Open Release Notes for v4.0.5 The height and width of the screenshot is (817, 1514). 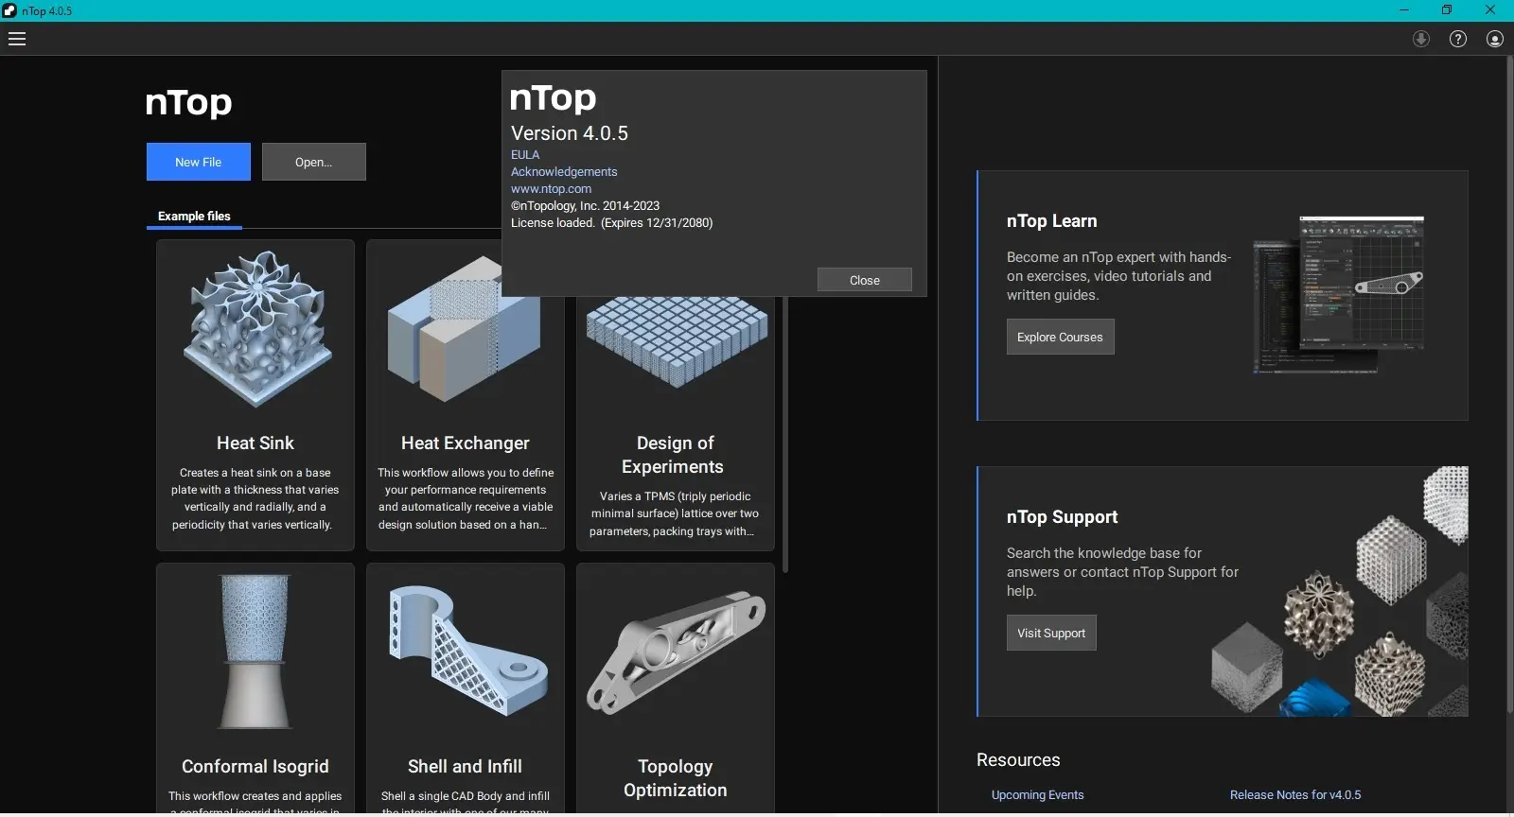1295,795
